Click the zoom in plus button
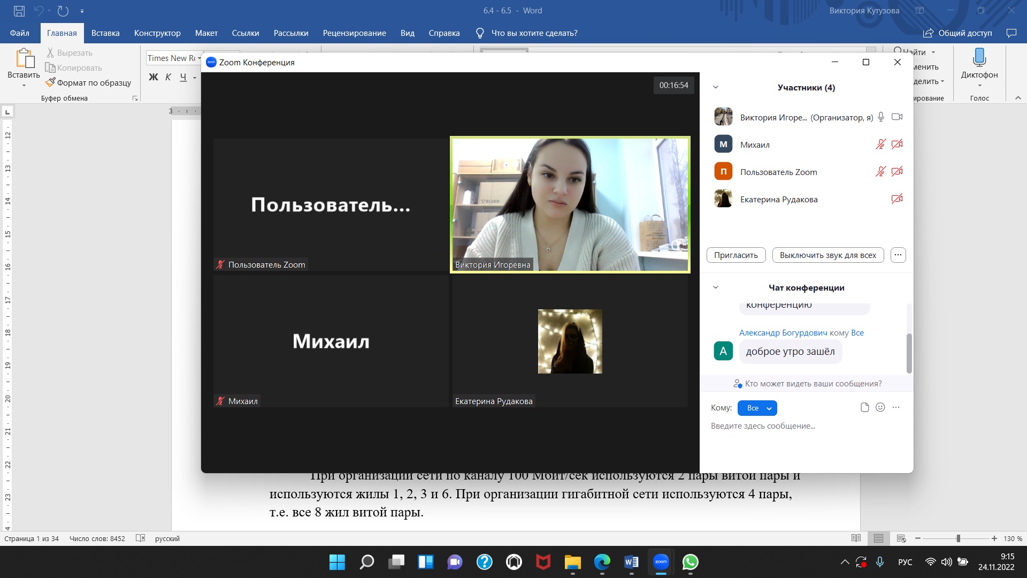The width and height of the screenshot is (1027, 578). pyautogui.click(x=994, y=538)
